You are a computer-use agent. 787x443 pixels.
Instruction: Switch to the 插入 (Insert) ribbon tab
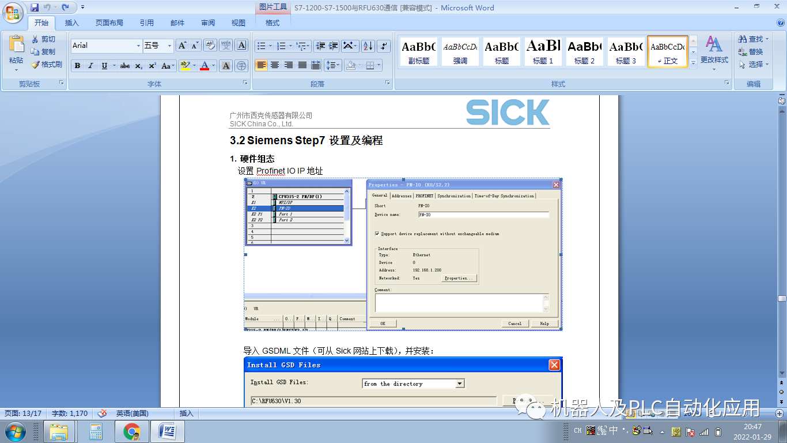72,23
